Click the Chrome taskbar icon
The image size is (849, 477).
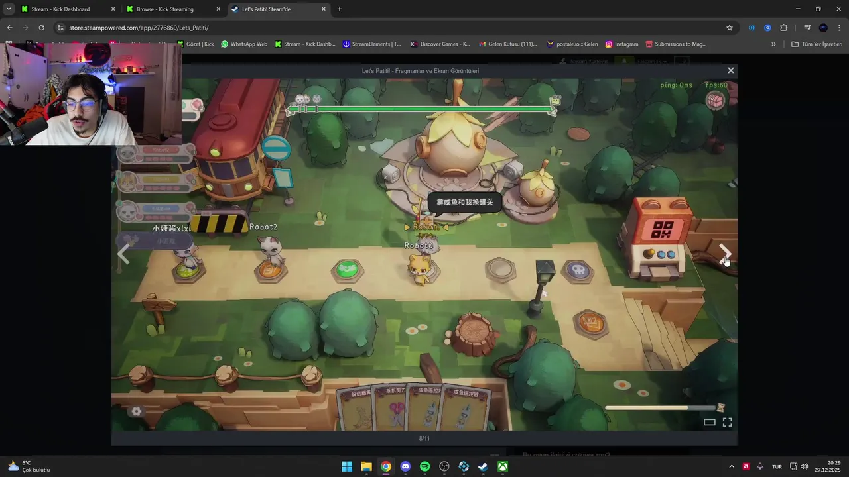(386, 466)
